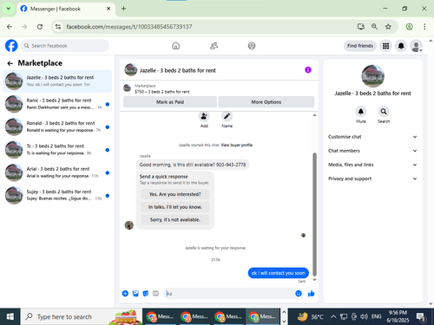Send 'Sorry, it's not available.' reply
434x325 pixels.
tap(175, 219)
